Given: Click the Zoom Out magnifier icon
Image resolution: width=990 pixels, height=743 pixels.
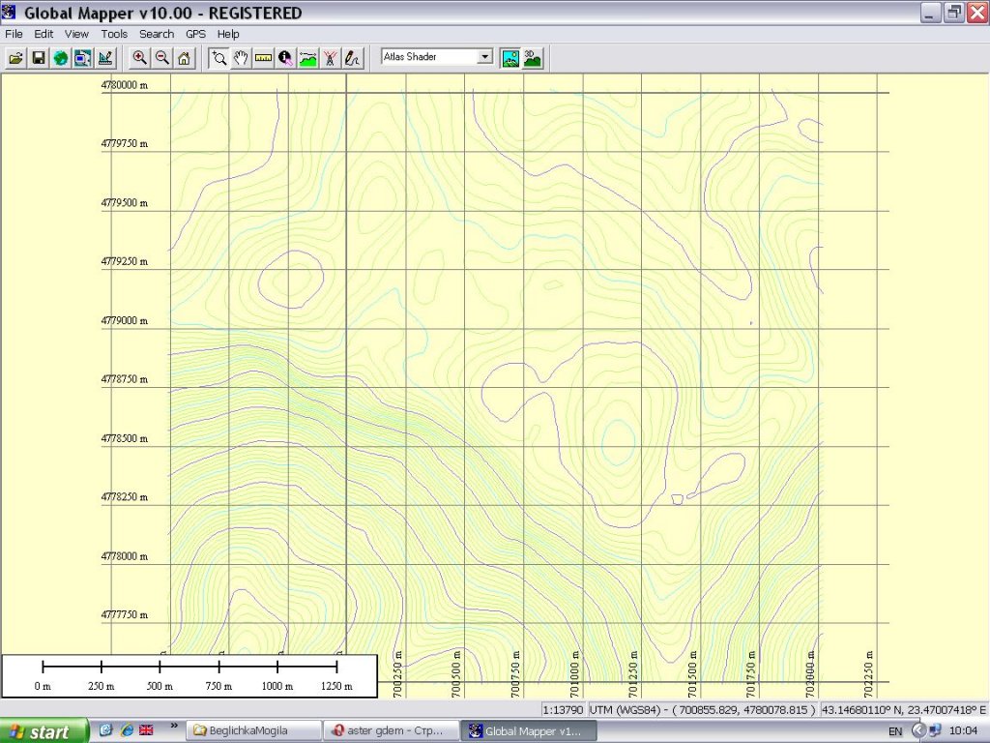Looking at the screenshot, I should (x=162, y=58).
